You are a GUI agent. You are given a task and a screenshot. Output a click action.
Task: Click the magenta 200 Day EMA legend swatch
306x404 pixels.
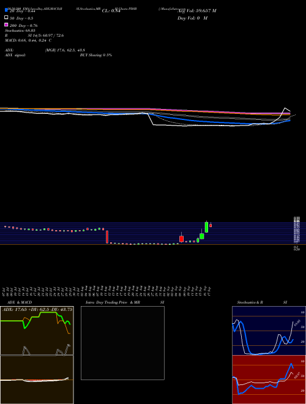[6, 24]
